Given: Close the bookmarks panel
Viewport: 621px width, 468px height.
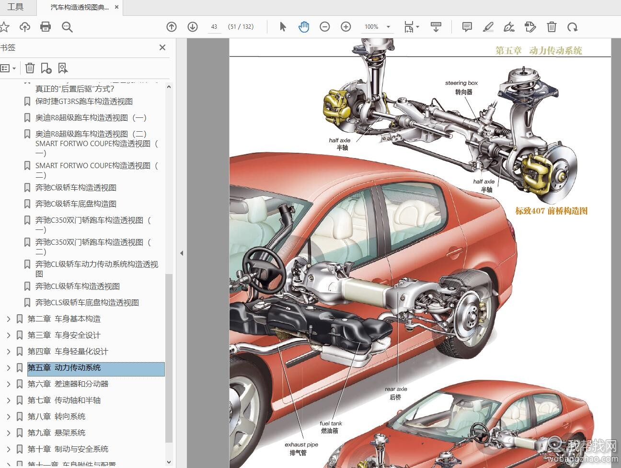Looking at the screenshot, I should click(x=162, y=47).
